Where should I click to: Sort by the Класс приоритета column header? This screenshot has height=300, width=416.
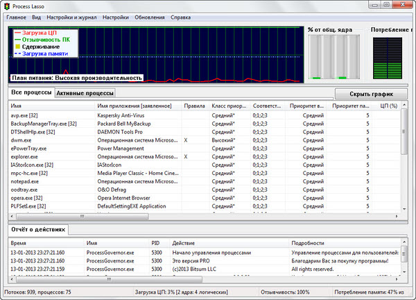229,106
